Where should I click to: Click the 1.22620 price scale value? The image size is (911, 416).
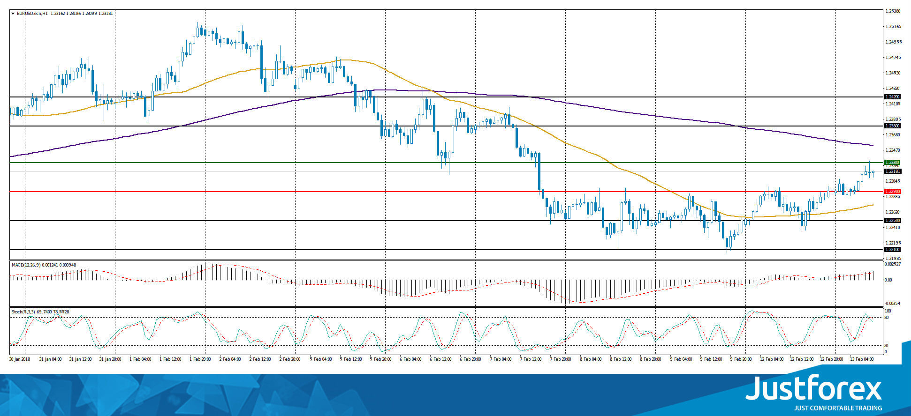tap(893, 212)
